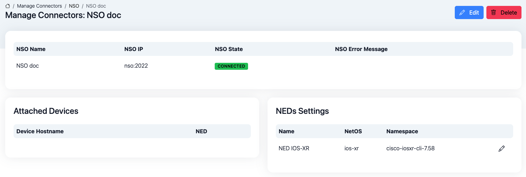Click the NSO Name column header
This screenshot has height=177, width=526.
[x=31, y=49]
